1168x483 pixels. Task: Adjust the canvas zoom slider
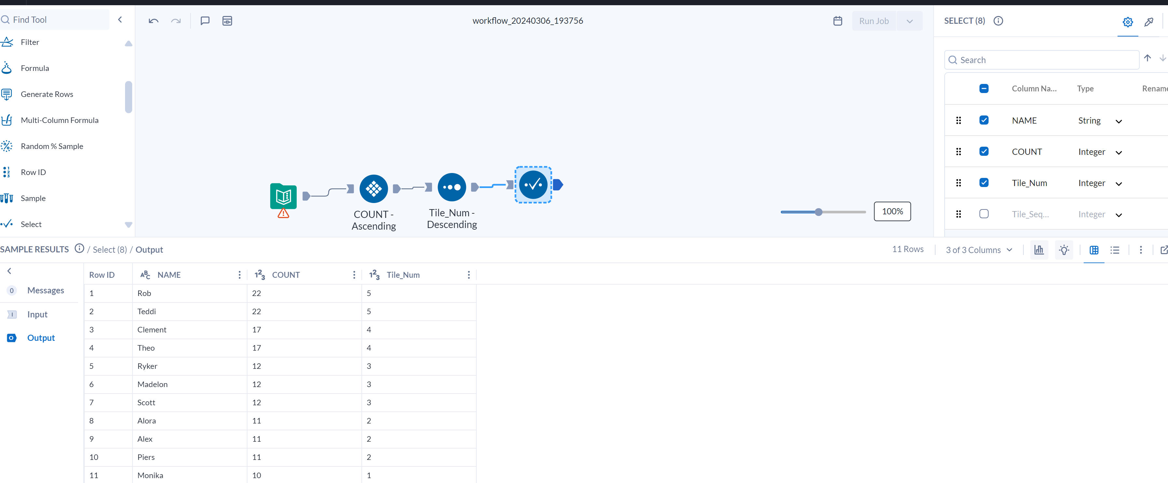tap(818, 212)
